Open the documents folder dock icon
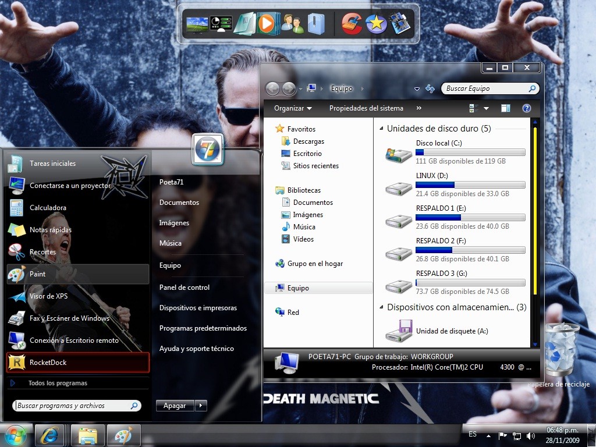This screenshot has height=447, width=596. point(244,24)
